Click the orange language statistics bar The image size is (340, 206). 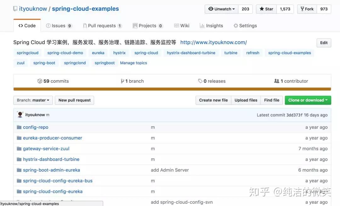172,89
